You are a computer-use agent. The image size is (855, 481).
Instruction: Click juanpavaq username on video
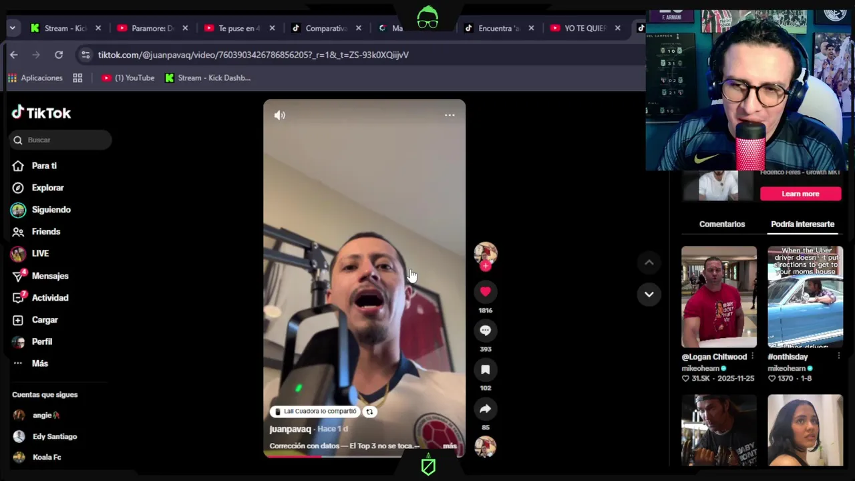click(x=290, y=429)
